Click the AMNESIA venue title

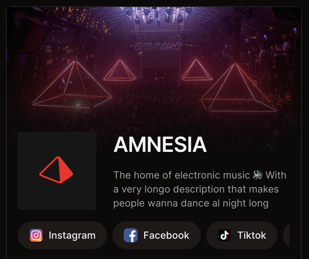(x=160, y=145)
